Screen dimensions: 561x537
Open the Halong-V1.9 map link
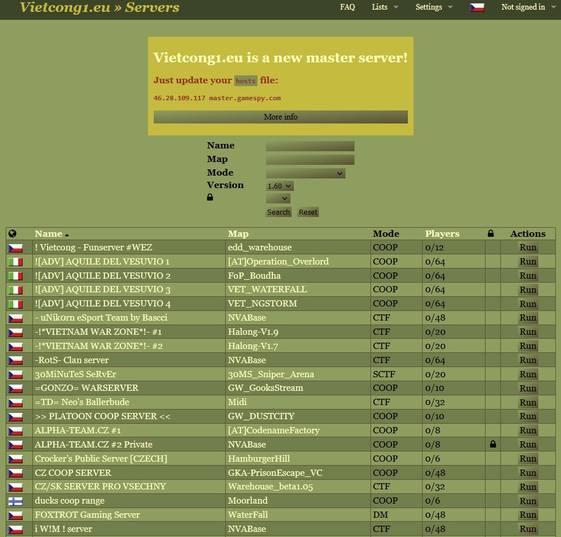[253, 332]
